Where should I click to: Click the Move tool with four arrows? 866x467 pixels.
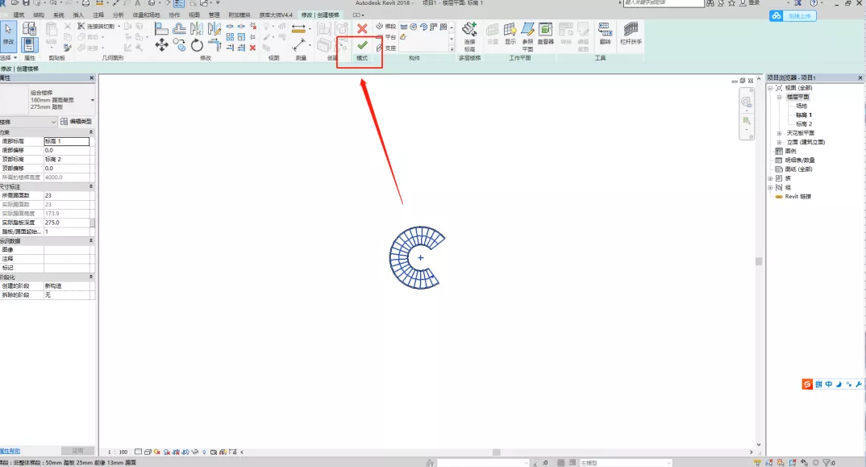[x=161, y=45]
